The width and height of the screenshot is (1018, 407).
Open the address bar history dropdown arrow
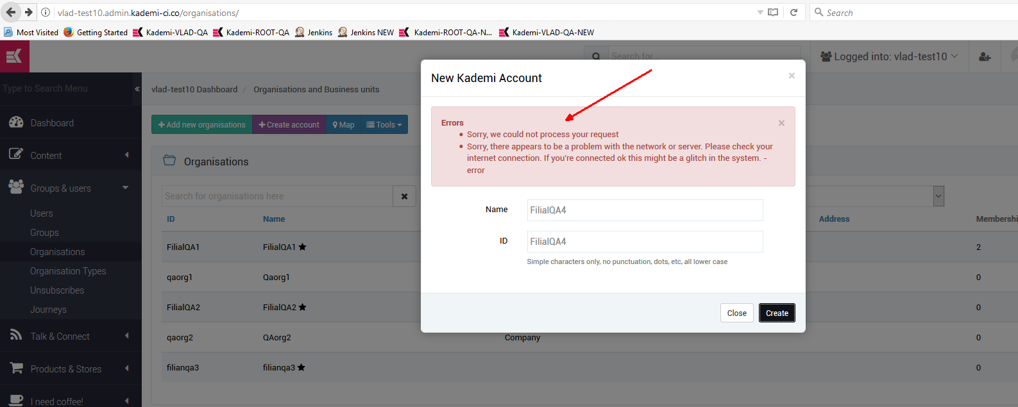click(x=760, y=12)
